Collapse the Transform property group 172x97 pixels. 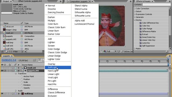point(16,74)
